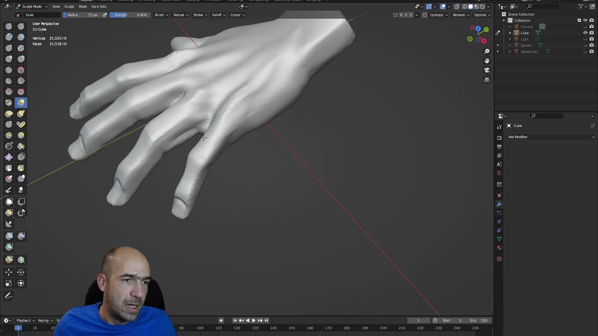Toggle X-ray display button
Image resolution: width=598 pixels, height=336 pixels.
457,7
